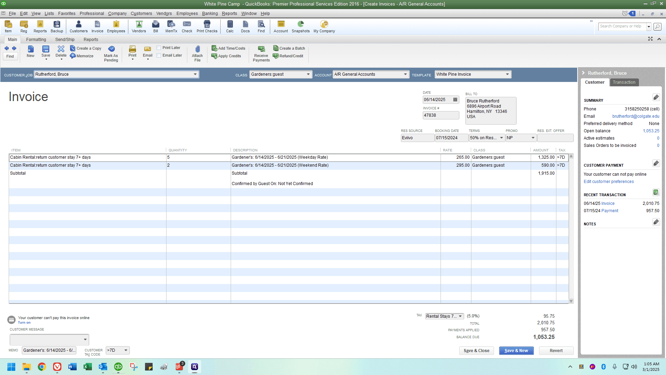
Task: Click Attach File paperclip icon
Action: click(197, 53)
